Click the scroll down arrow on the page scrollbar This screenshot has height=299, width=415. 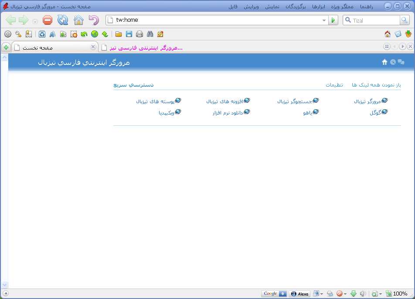coord(4,285)
